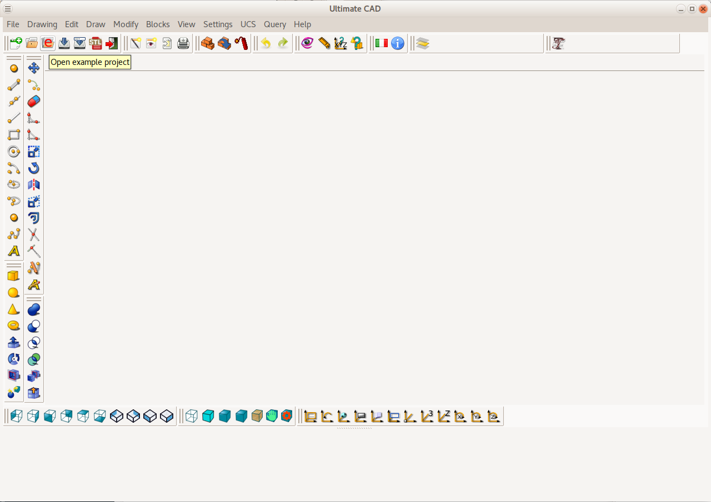711x502 pixels.
Task: Click the ruler measure distance icon
Action: [324, 43]
